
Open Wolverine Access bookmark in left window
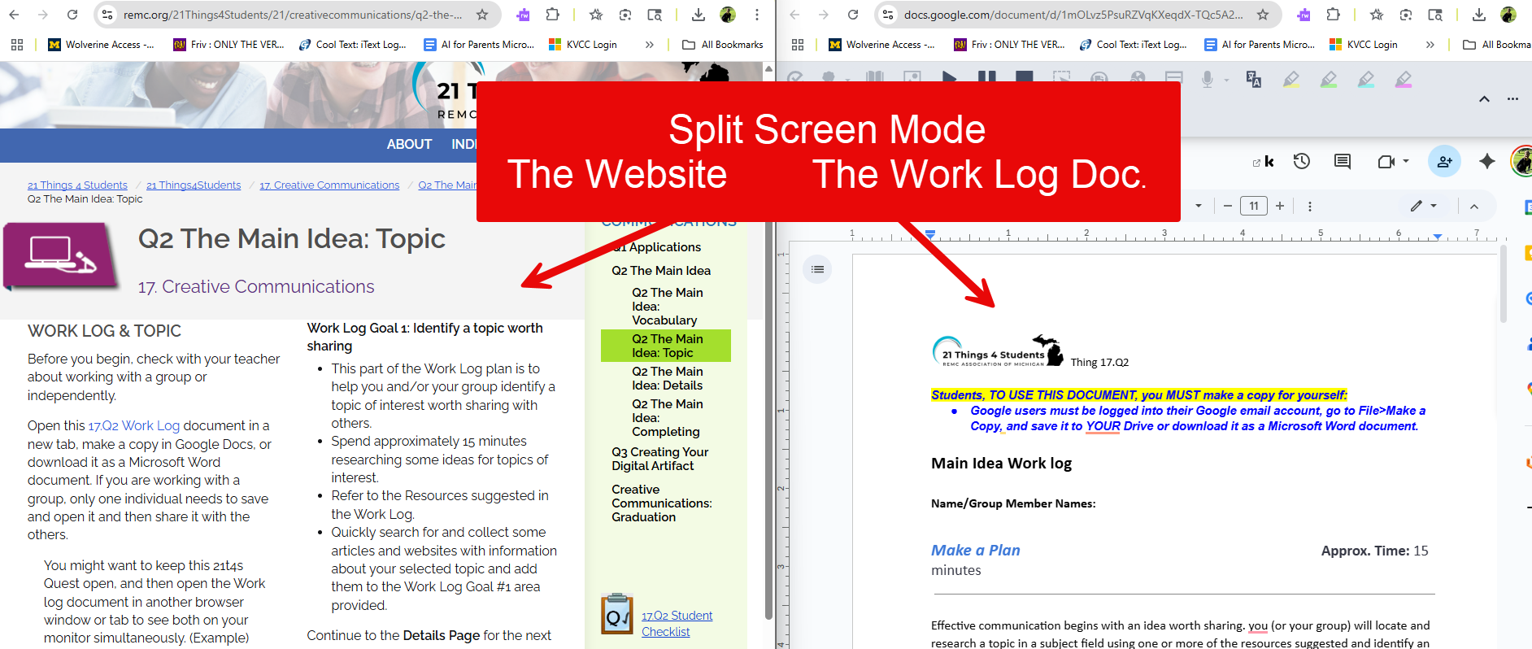pyautogui.click(x=101, y=45)
